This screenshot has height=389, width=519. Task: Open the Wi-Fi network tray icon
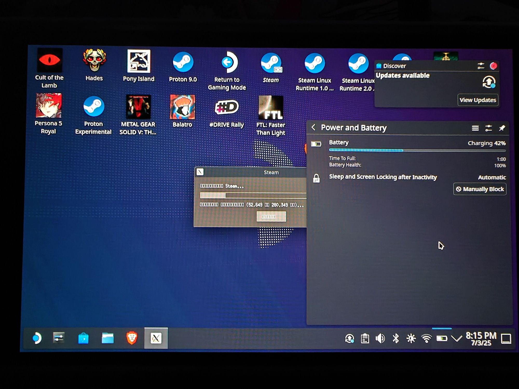click(x=426, y=338)
